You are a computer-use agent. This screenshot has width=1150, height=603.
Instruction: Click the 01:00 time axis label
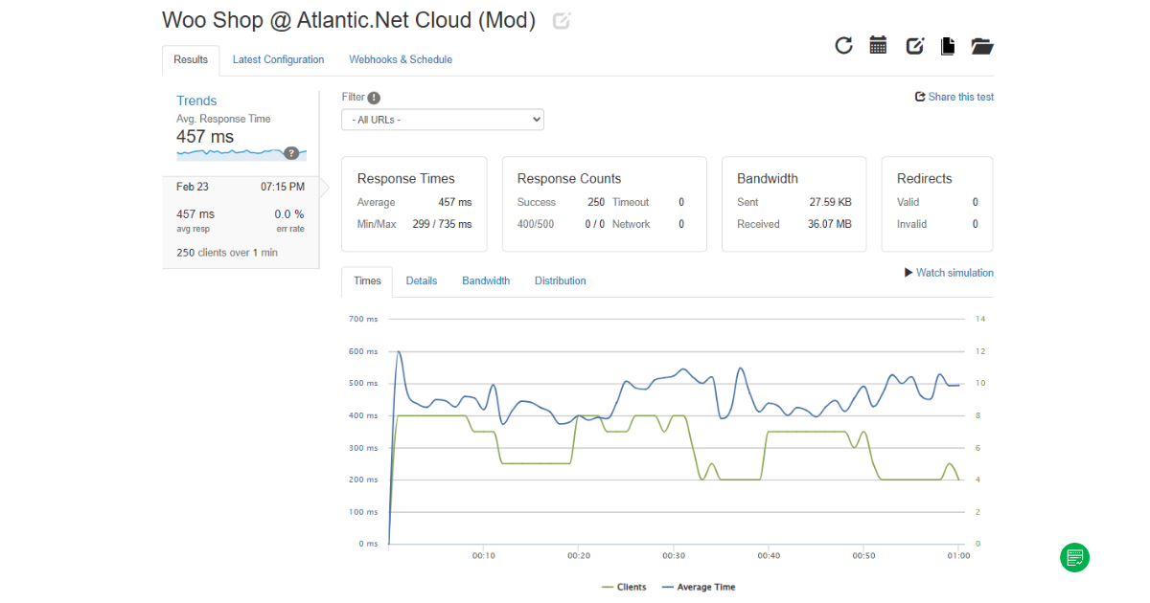click(x=959, y=556)
